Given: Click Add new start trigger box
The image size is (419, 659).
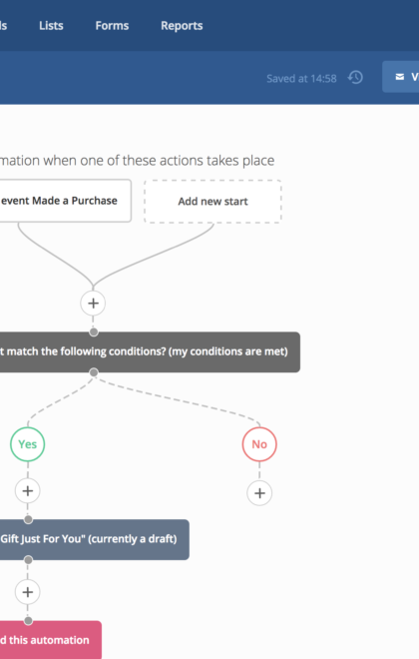Looking at the screenshot, I should click(x=212, y=202).
